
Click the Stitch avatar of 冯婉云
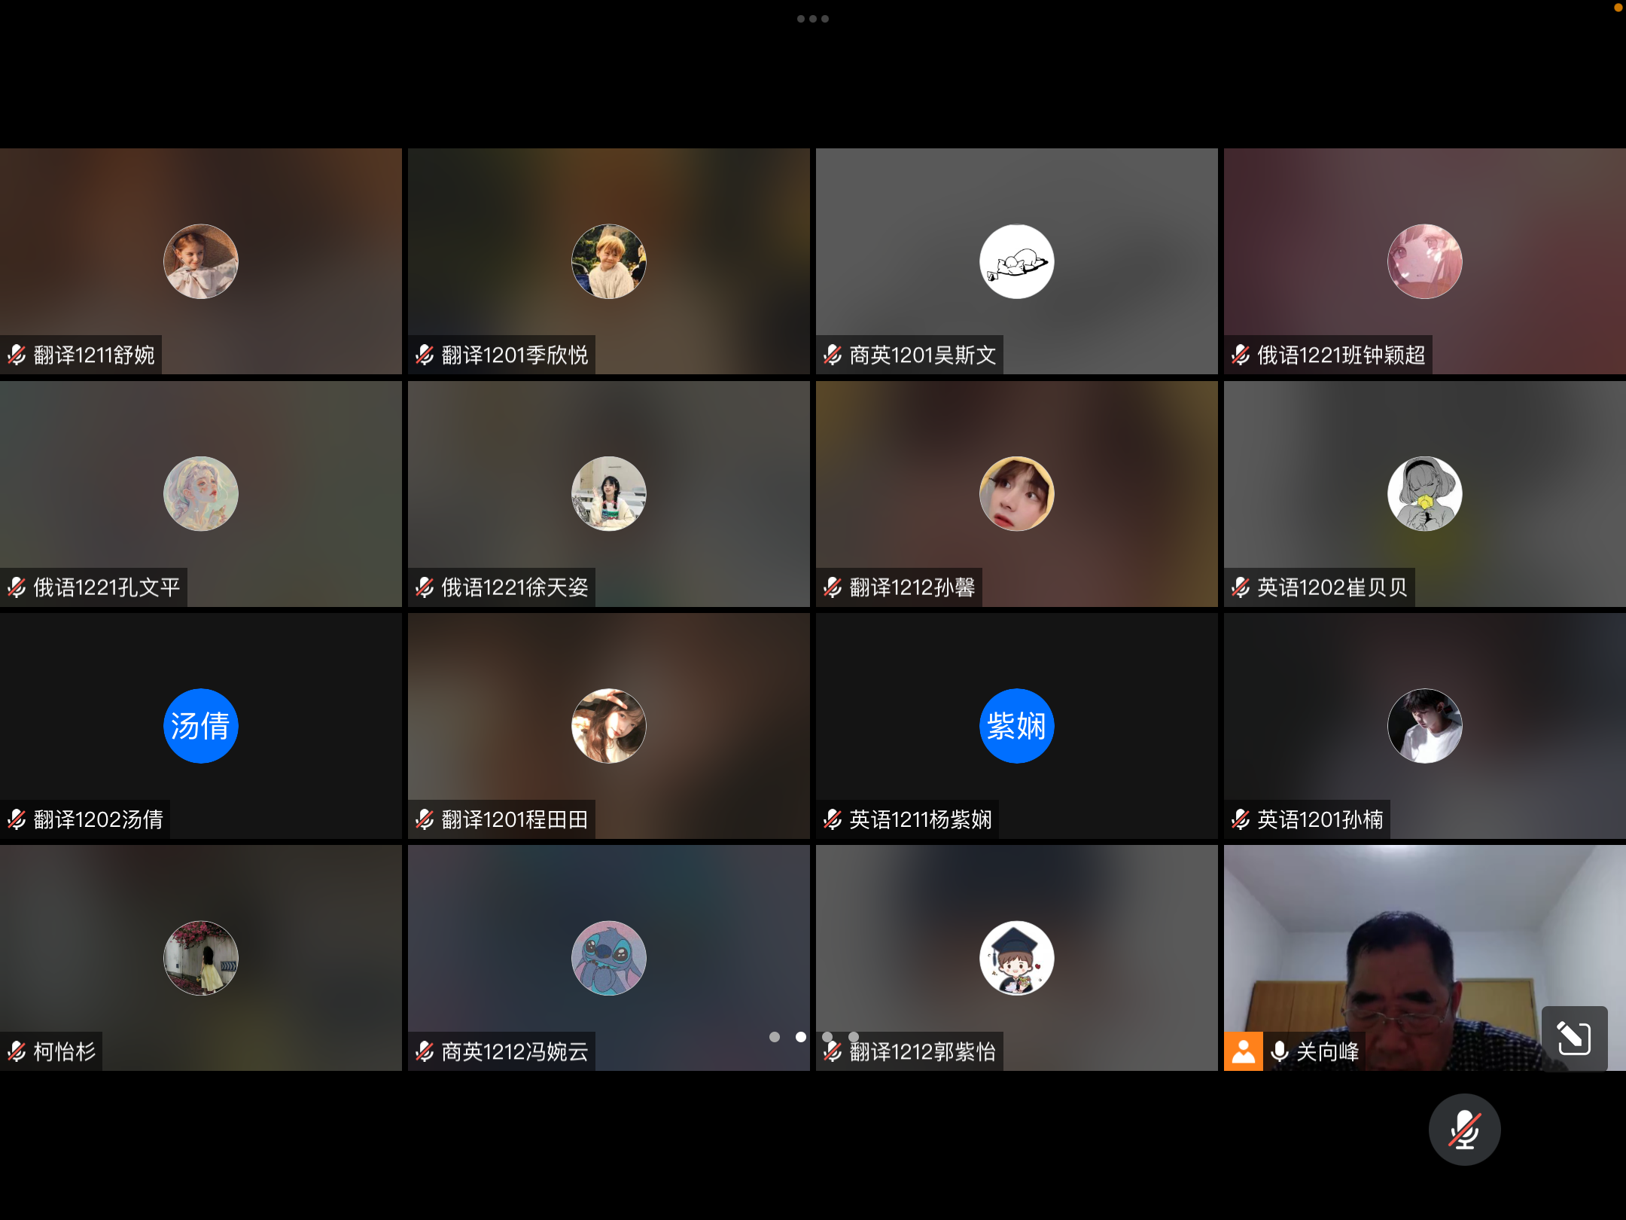click(x=609, y=958)
